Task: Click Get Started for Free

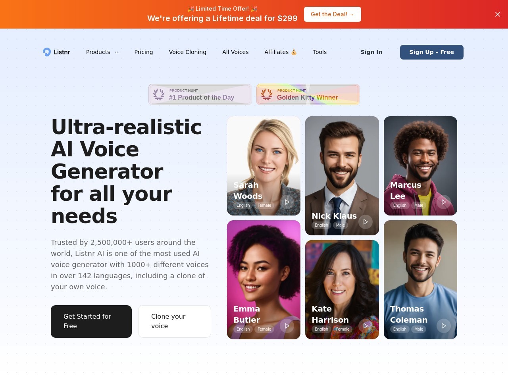Action: click(91, 321)
